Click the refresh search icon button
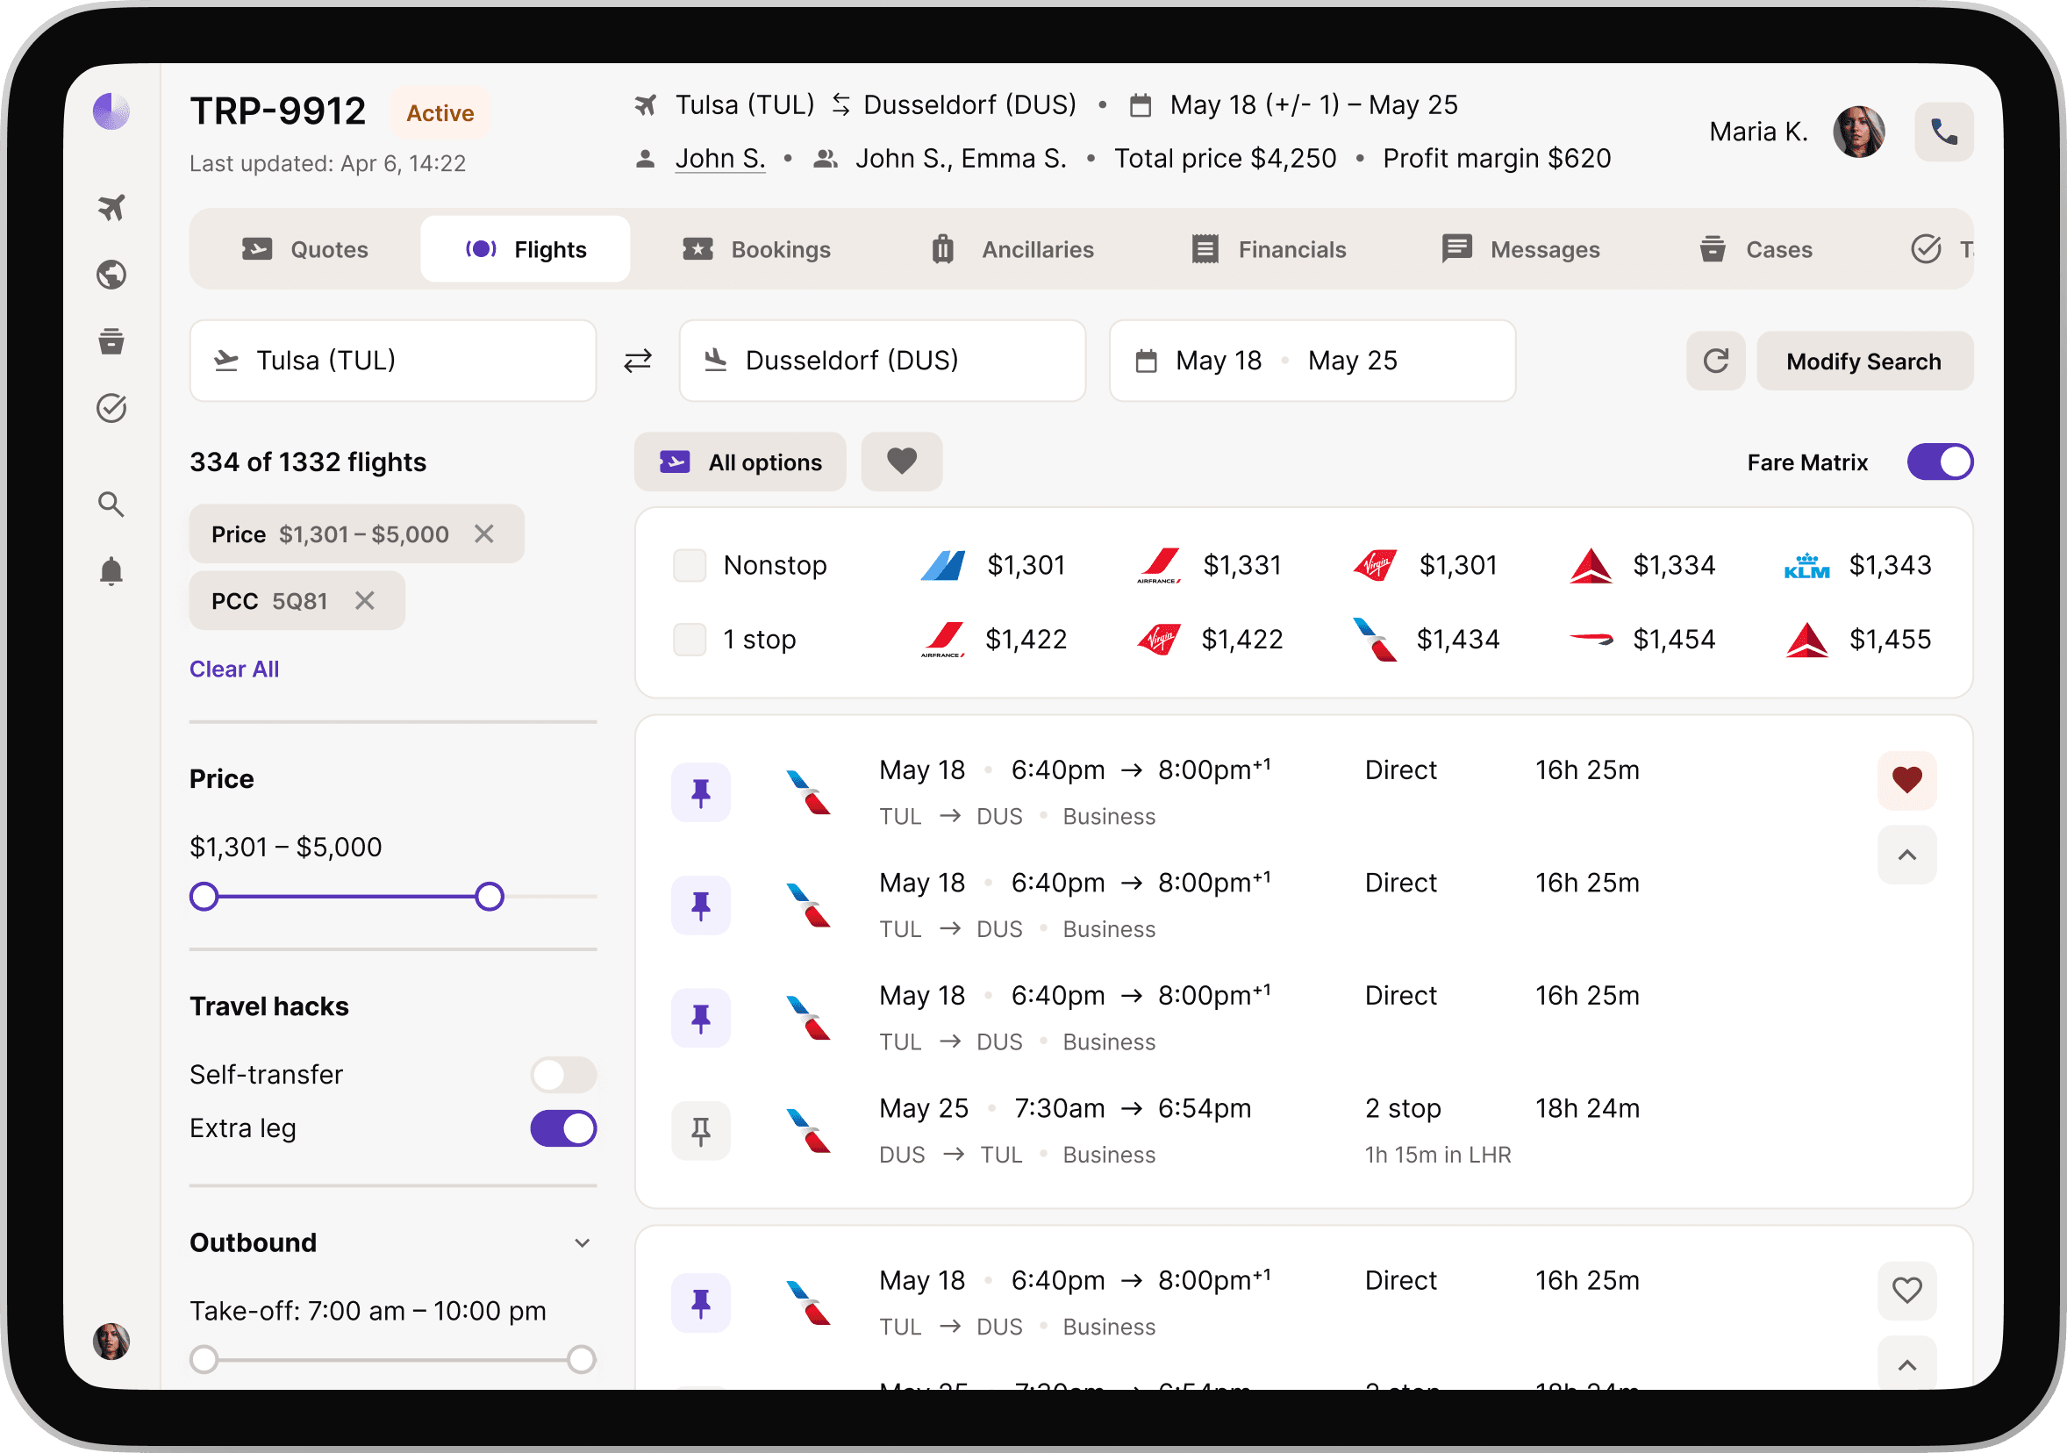 pos(1715,361)
